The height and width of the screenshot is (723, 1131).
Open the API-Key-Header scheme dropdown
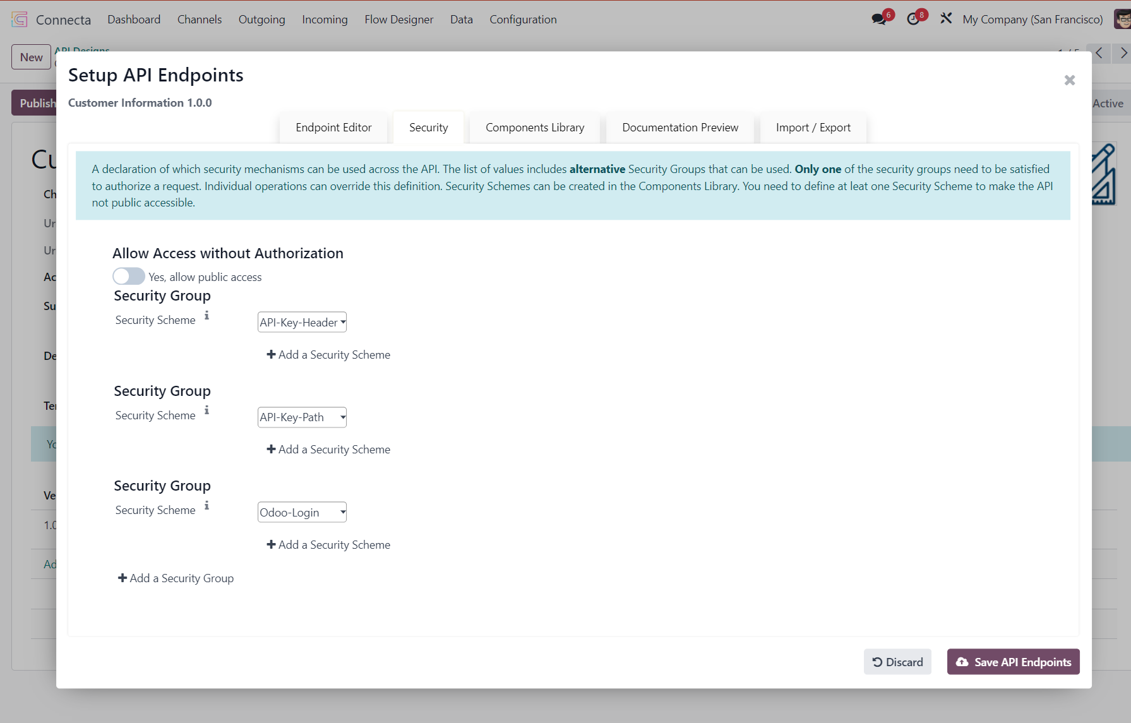[302, 322]
